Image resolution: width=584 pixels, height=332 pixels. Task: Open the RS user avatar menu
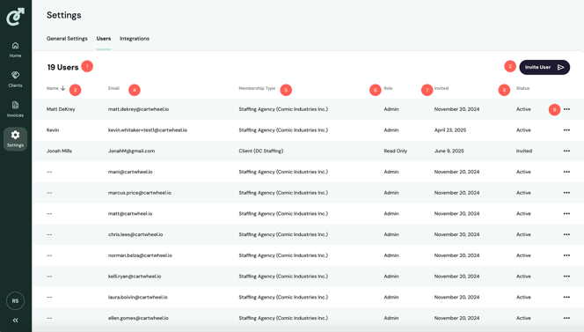pyautogui.click(x=15, y=300)
